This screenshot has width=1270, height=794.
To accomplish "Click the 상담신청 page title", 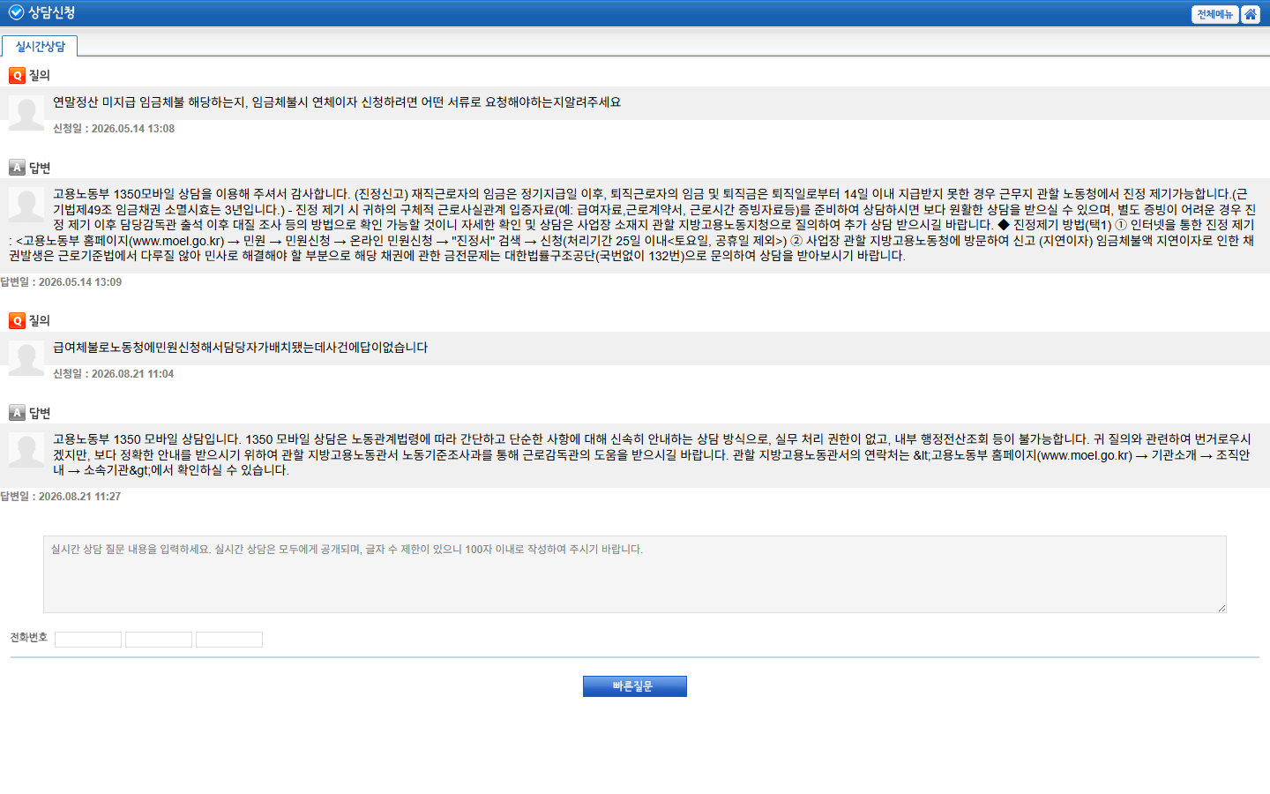I will click(51, 12).
